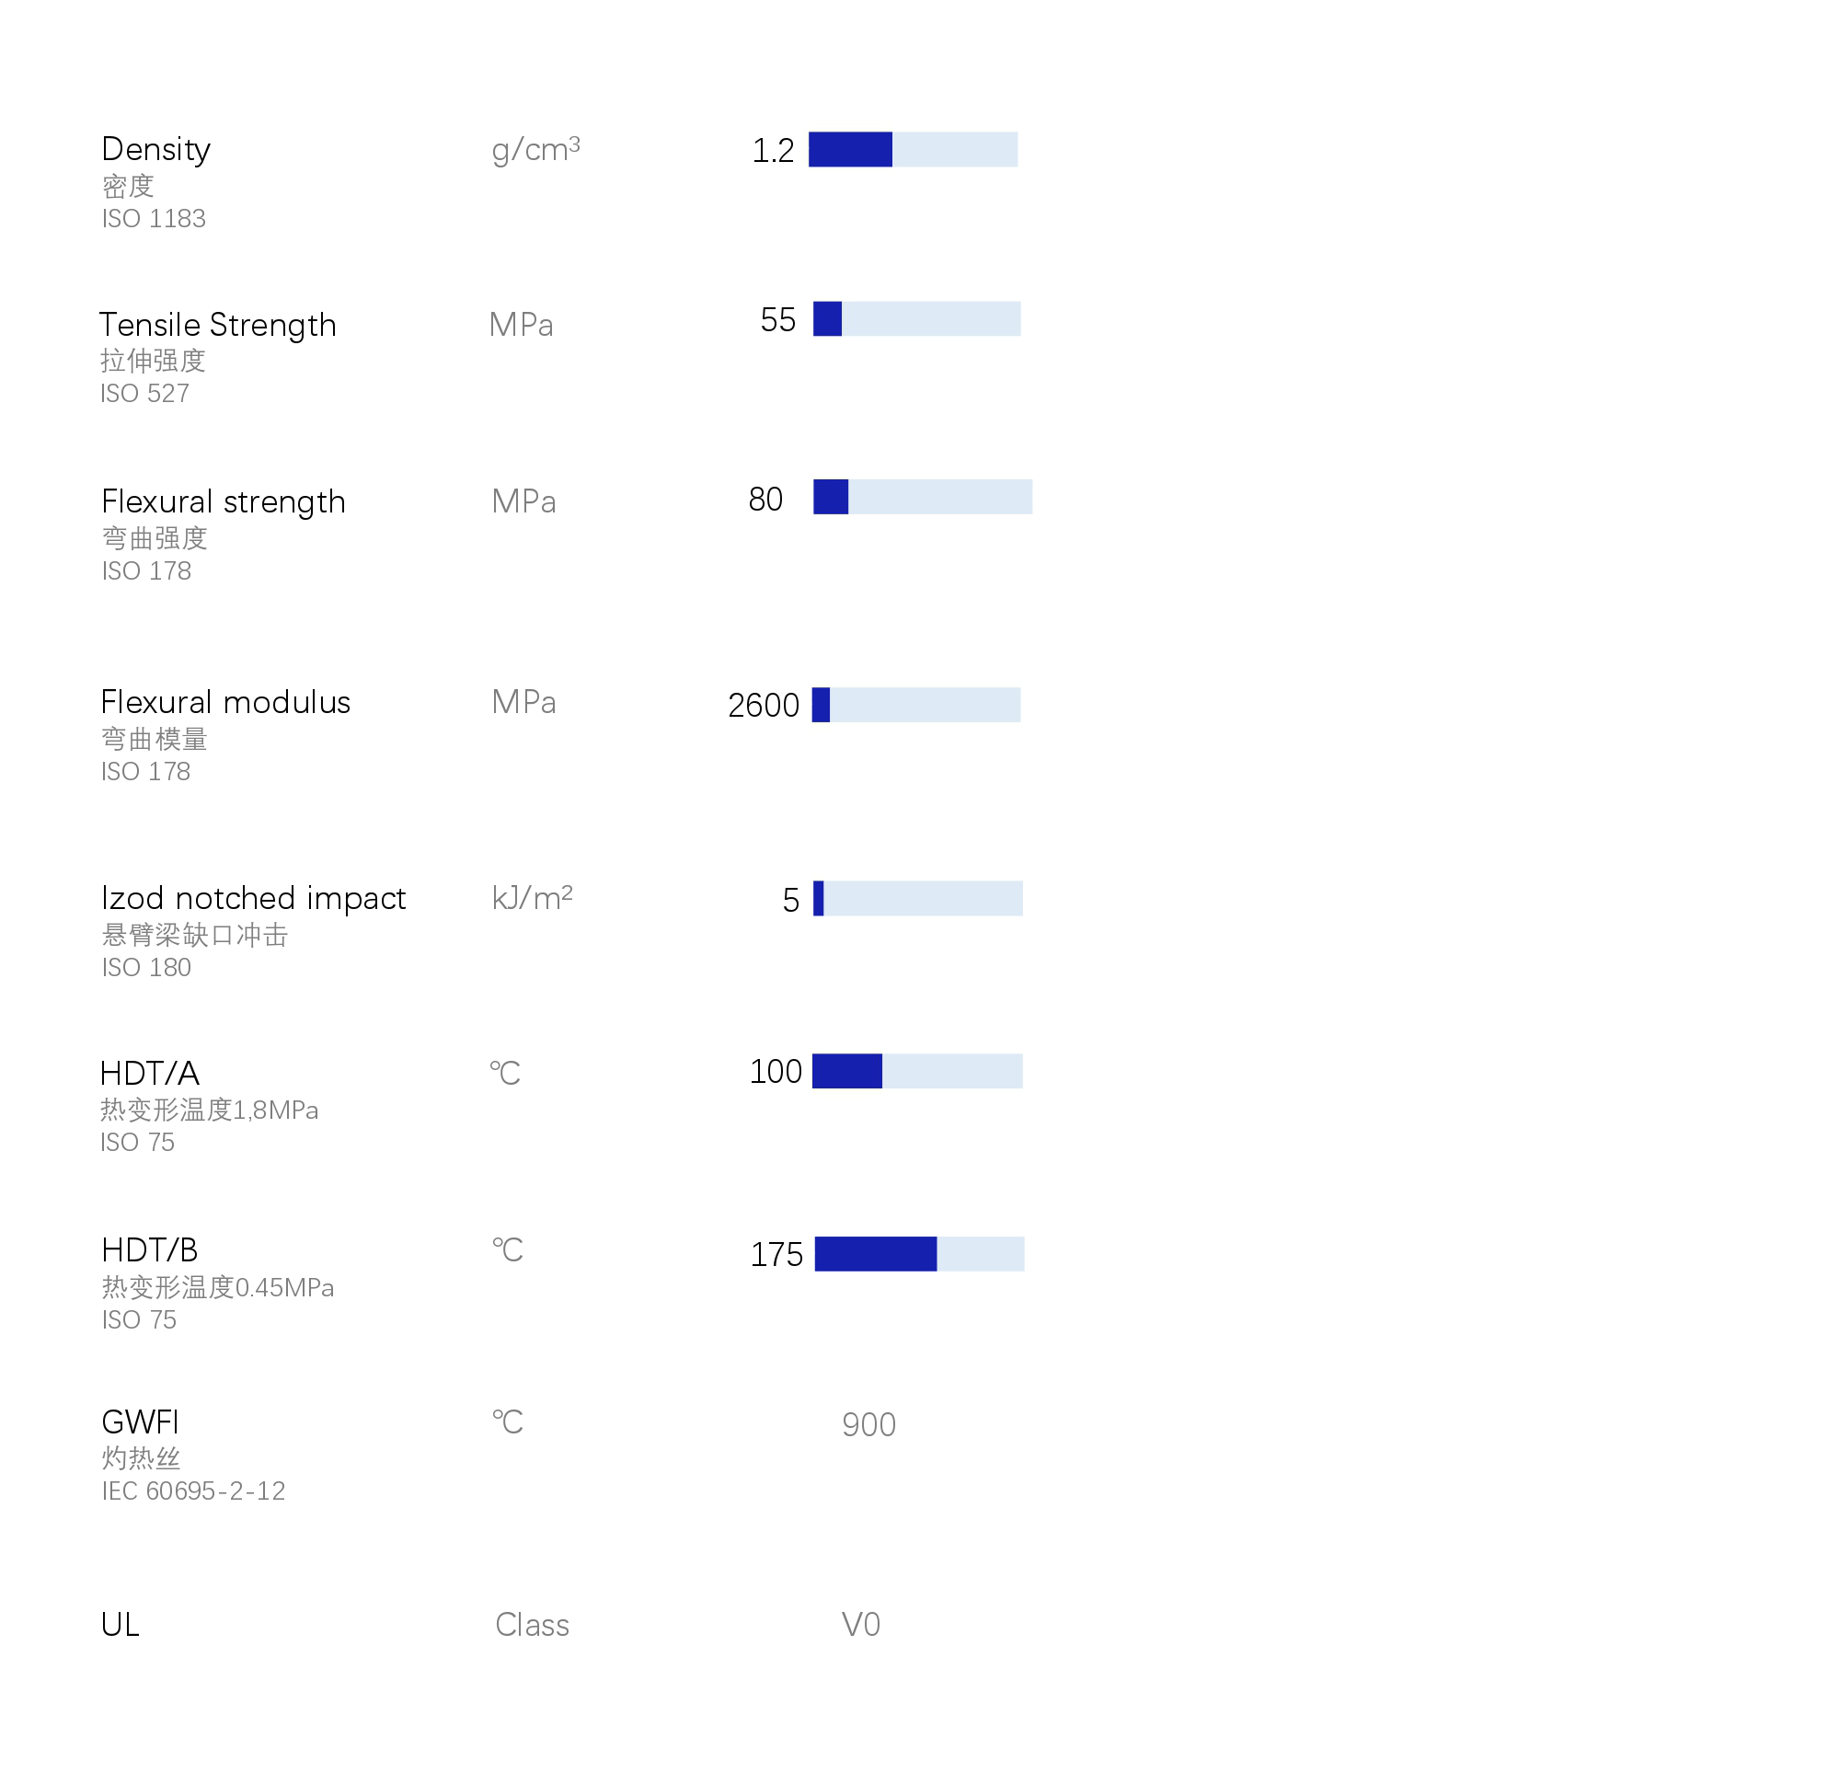Select the GWFI property label
This screenshot has width=1840, height=1784.
pos(140,1422)
